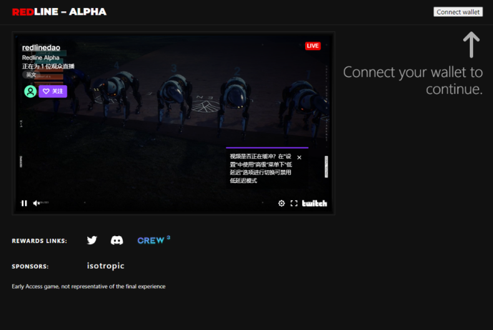Click the Connect wallet button
Image resolution: width=493 pixels, height=330 pixels.
(458, 12)
